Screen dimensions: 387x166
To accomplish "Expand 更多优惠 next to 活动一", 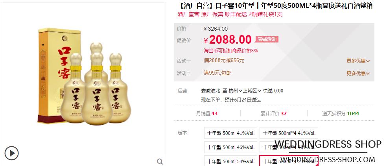I will [x=358, y=61].
